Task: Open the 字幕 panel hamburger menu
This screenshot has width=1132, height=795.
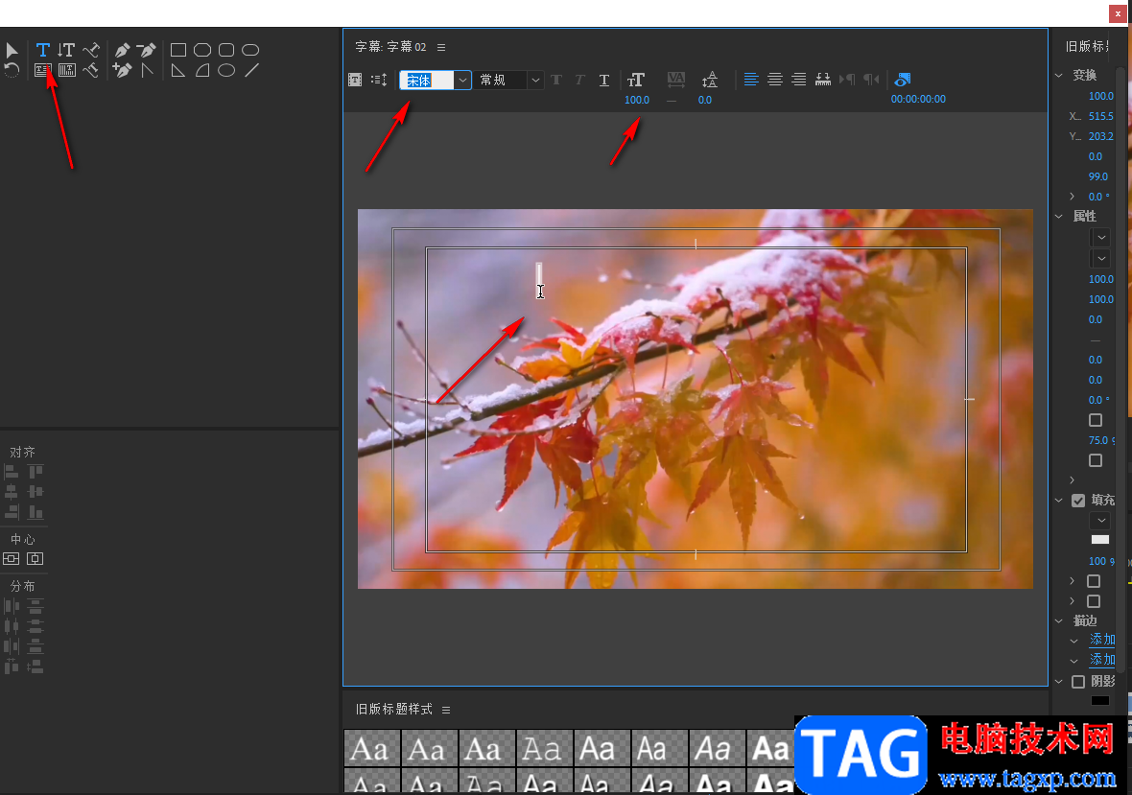Action: [441, 47]
